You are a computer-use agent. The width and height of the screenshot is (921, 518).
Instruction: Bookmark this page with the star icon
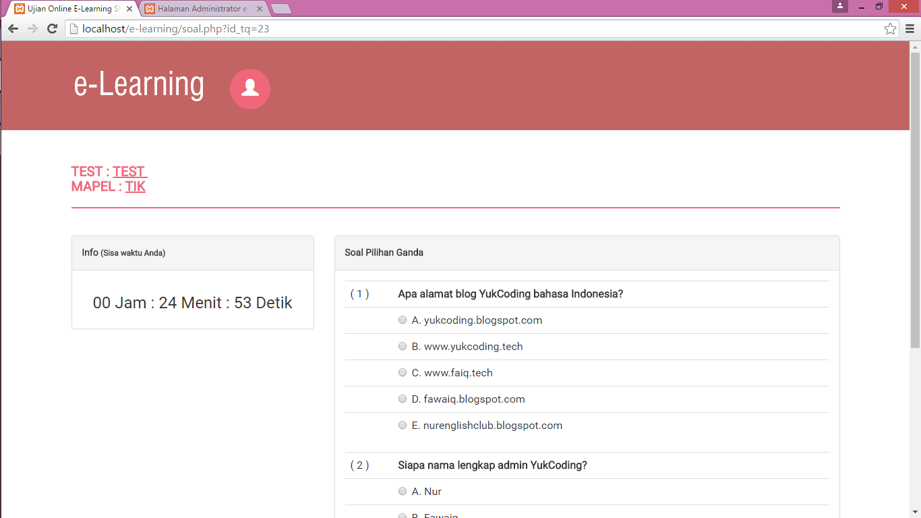[891, 28]
